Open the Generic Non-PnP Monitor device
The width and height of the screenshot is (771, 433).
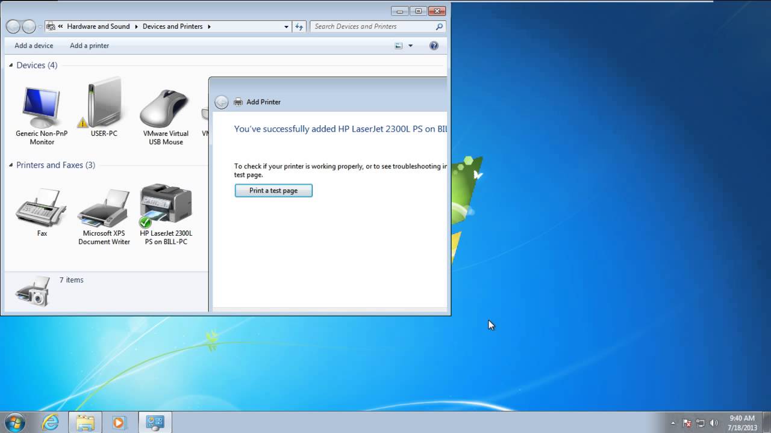[42, 115]
